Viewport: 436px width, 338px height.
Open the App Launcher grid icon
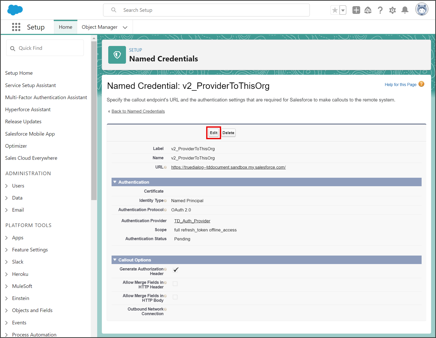point(16,27)
